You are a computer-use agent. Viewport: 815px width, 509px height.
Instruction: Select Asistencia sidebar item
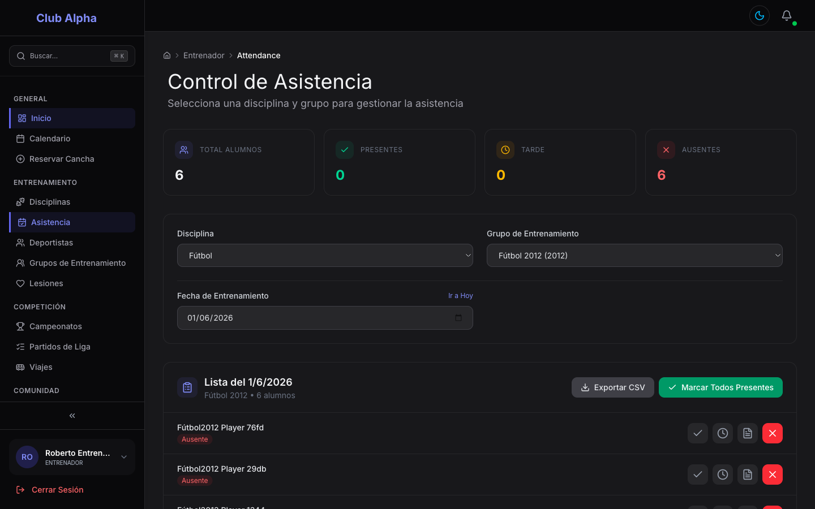[72, 222]
